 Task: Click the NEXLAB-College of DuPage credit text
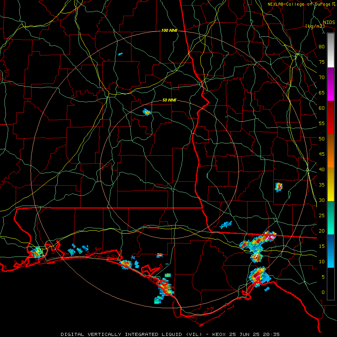click(x=300, y=4)
